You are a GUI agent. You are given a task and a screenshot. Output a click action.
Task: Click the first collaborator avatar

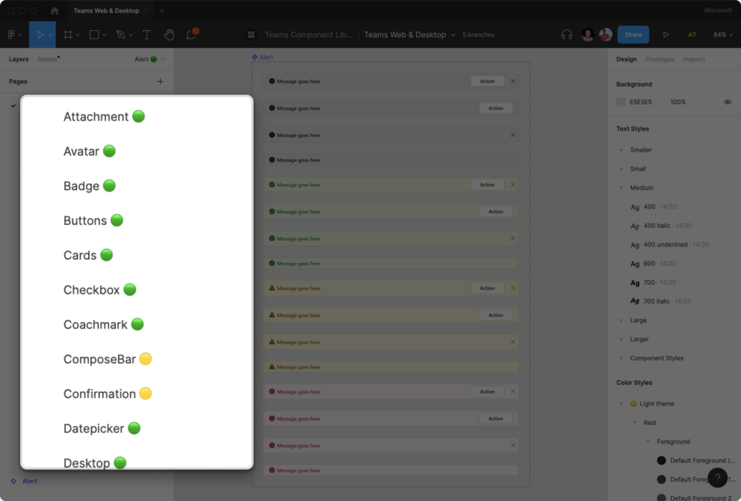587,34
